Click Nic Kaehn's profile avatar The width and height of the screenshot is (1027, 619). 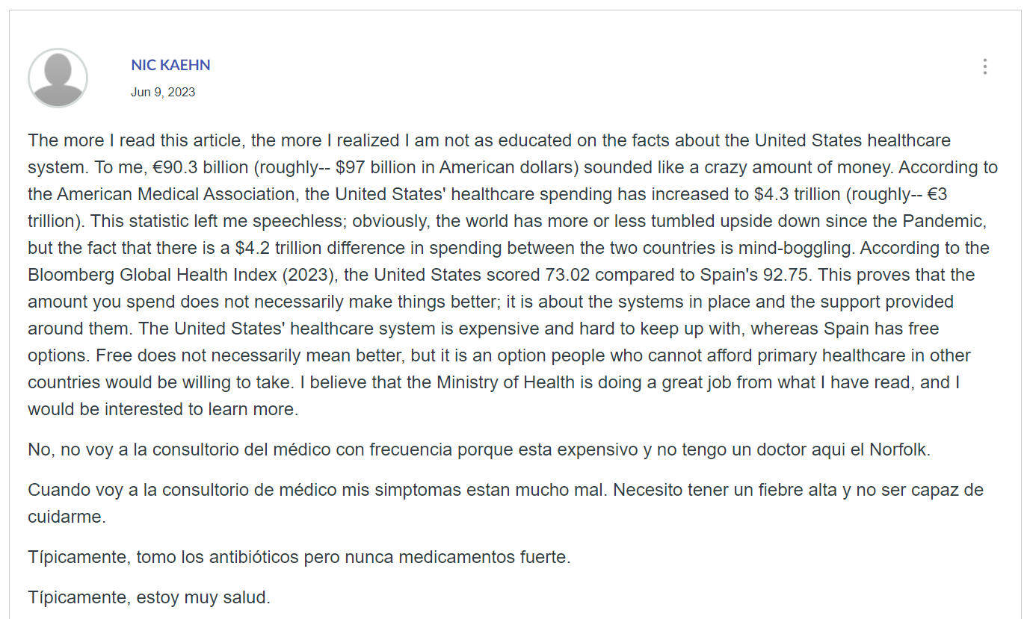pos(58,78)
